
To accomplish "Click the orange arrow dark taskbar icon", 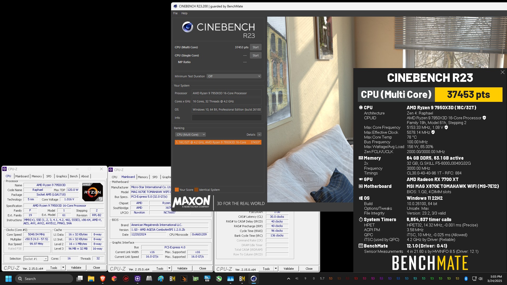I will [184, 279].
